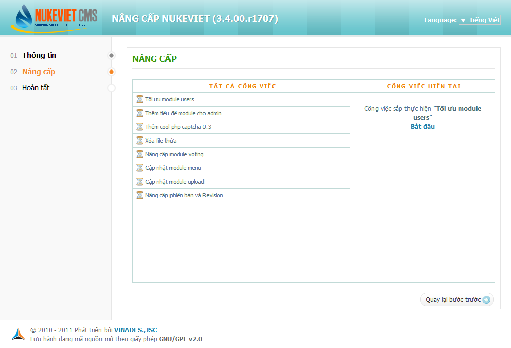Click the Language dropdown arrow
511x348 pixels.
pyautogui.click(x=463, y=20)
